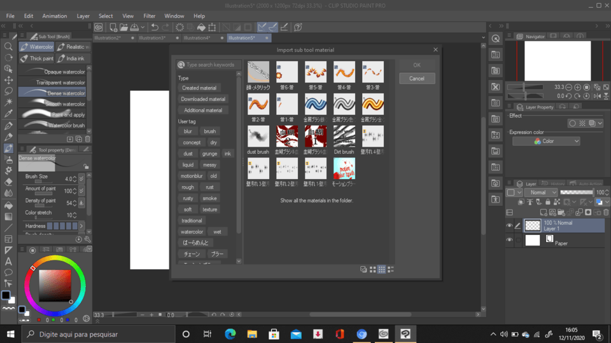Delete layer using Layer panel trash icon
The width and height of the screenshot is (611, 343).
(x=606, y=212)
